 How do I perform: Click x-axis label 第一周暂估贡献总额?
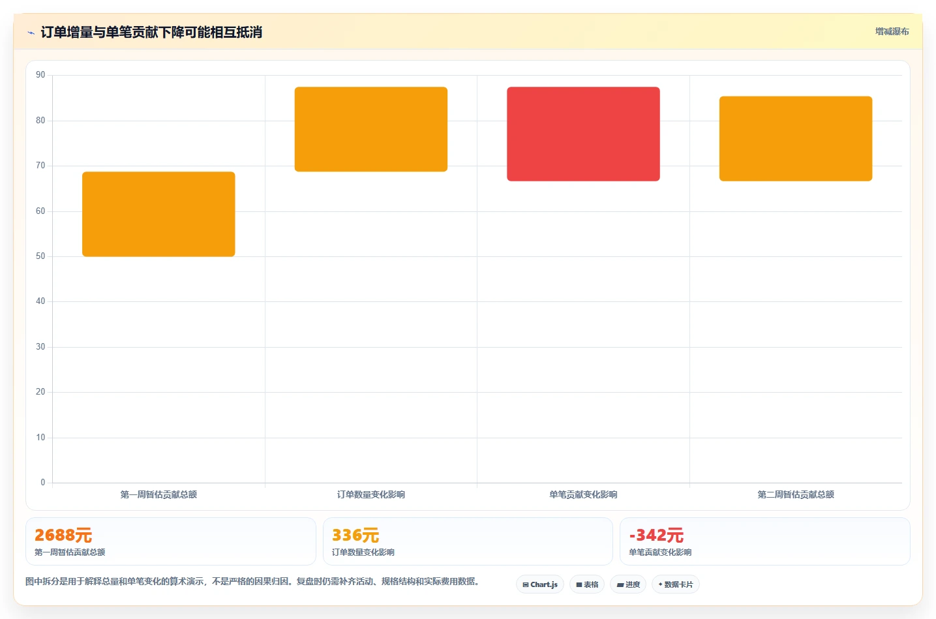(x=159, y=494)
